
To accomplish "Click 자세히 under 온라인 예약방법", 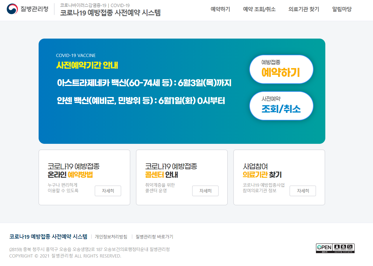I will tap(108, 191).
